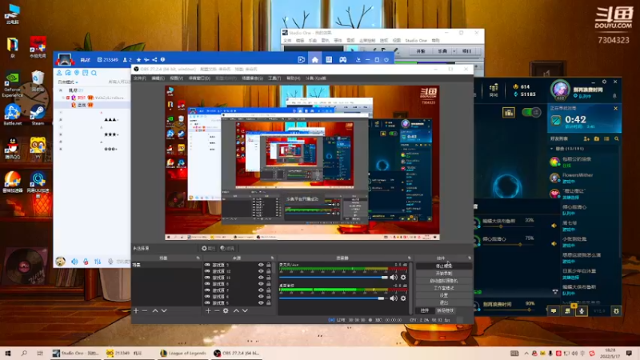Open OBS 设置 button in controls

click(444, 295)
